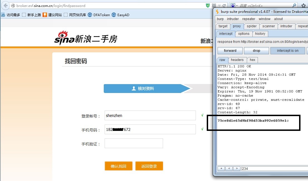
Task: Open the QR code icon in address bar
Action: pos(214,6)
